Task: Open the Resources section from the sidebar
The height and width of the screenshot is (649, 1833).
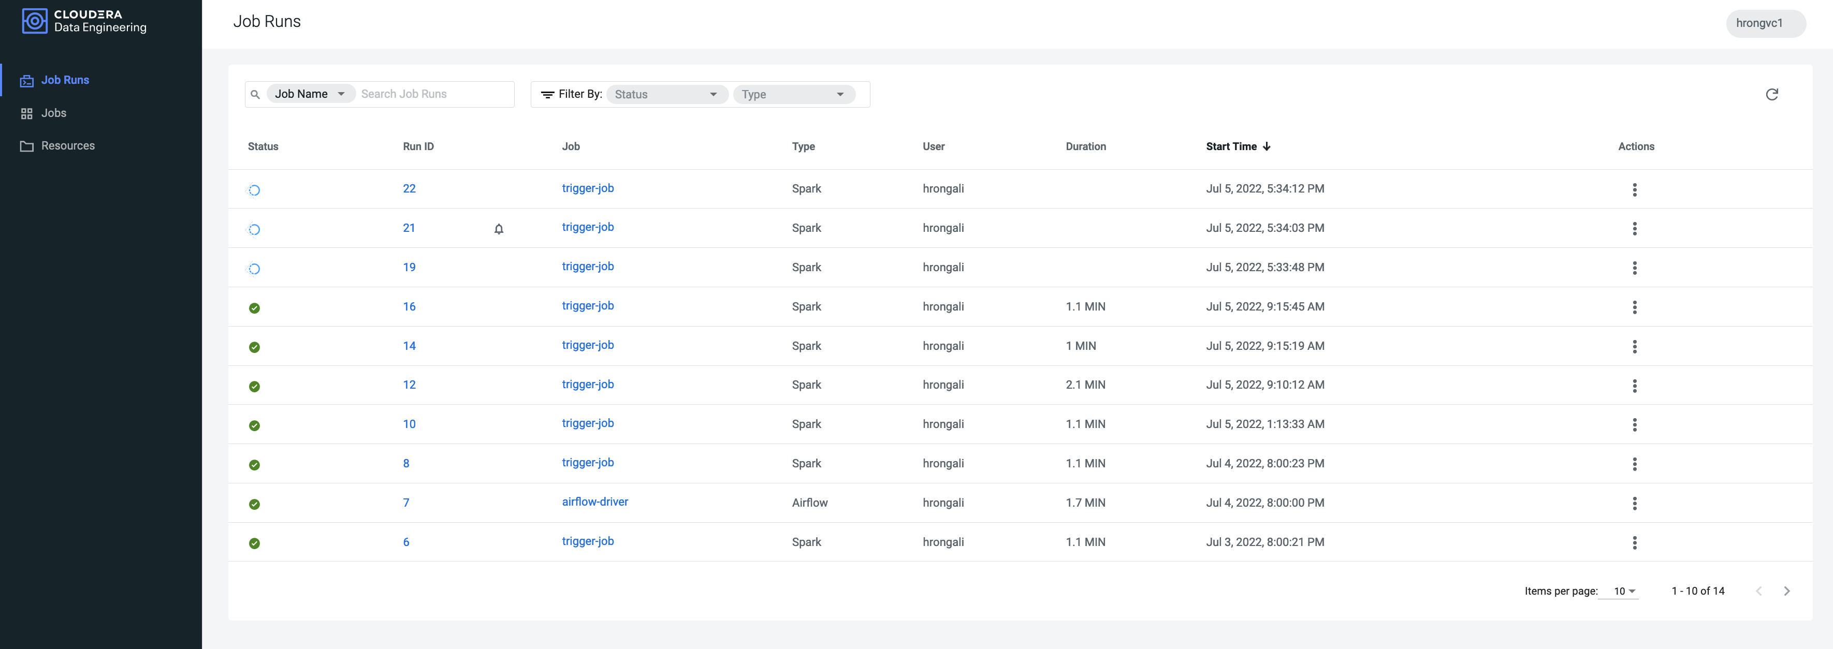Action: click(x=68, y=145)
